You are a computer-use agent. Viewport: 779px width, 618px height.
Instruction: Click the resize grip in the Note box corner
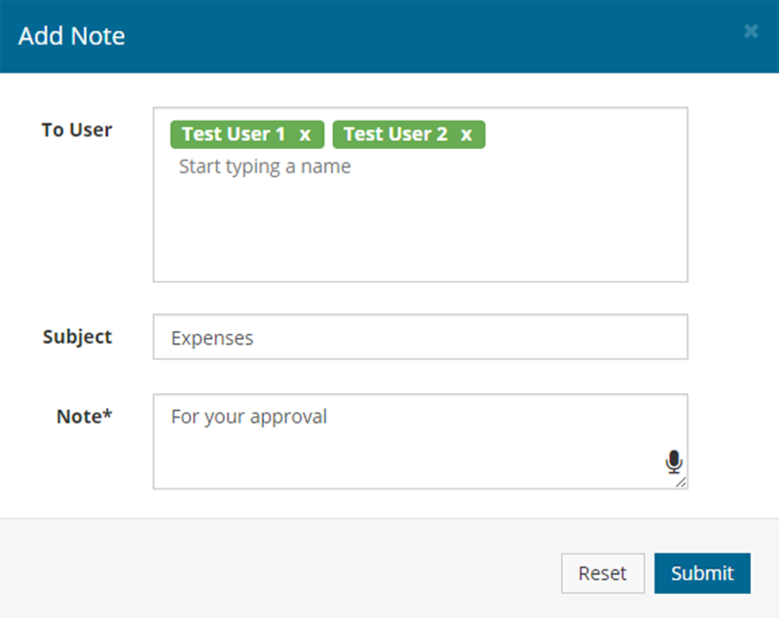point(683,484)
